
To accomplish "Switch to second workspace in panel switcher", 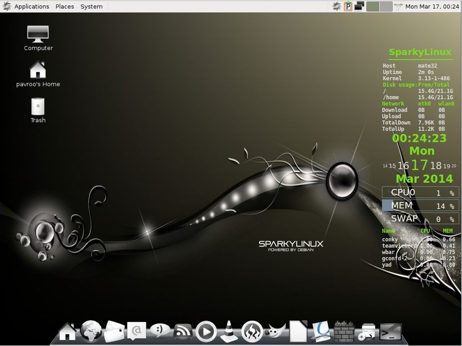I will [x=386, y=7].
